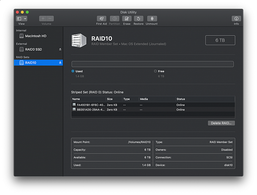Click the Macintosh HD disk icon
This screenshot has height=195, width=257.
(21, 36)
